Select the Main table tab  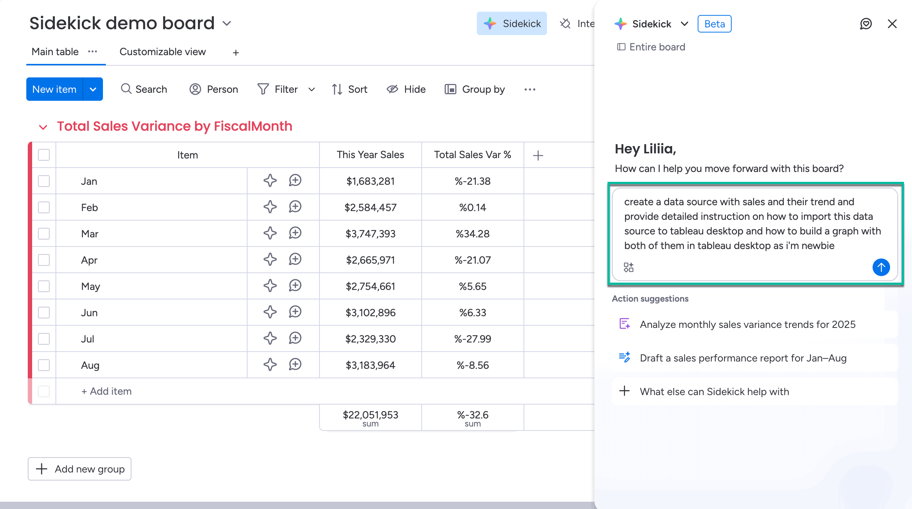[x=55, y=52]
